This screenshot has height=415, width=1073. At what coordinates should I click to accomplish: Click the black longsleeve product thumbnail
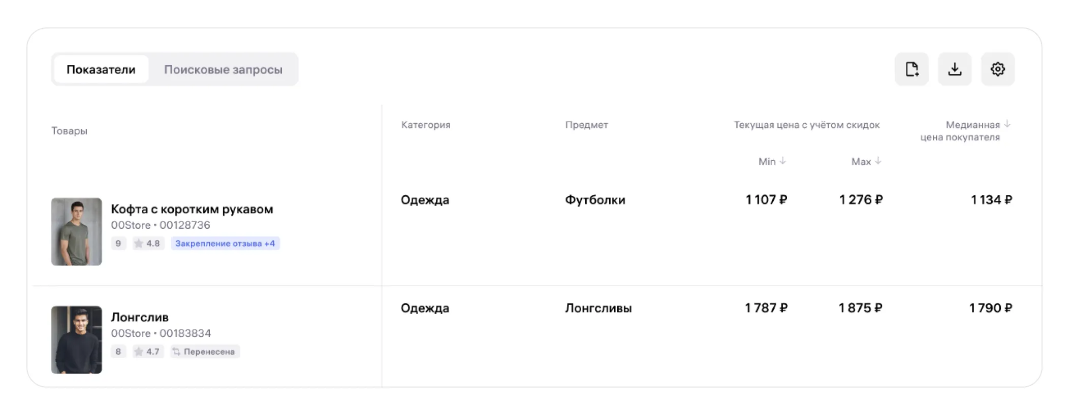coord(76,339)
